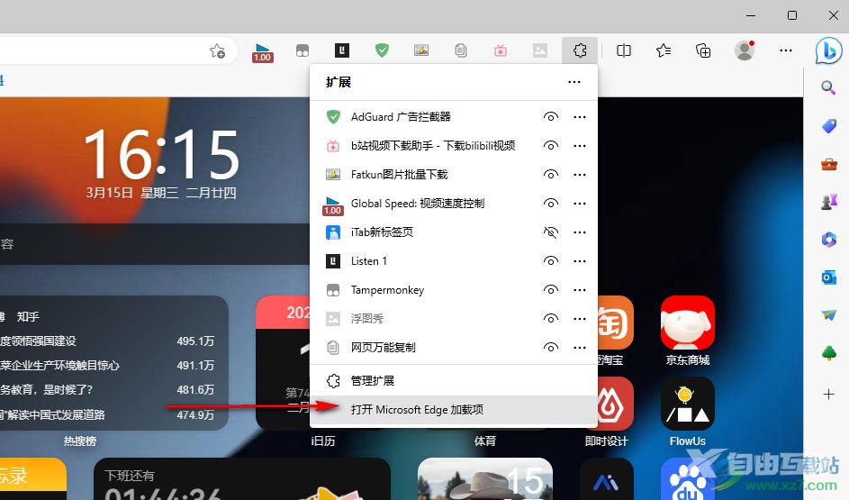Click the 浮图秀 toolbar extension icon
The height and width of the screenshot is (500, 849).
coord(540,50)
